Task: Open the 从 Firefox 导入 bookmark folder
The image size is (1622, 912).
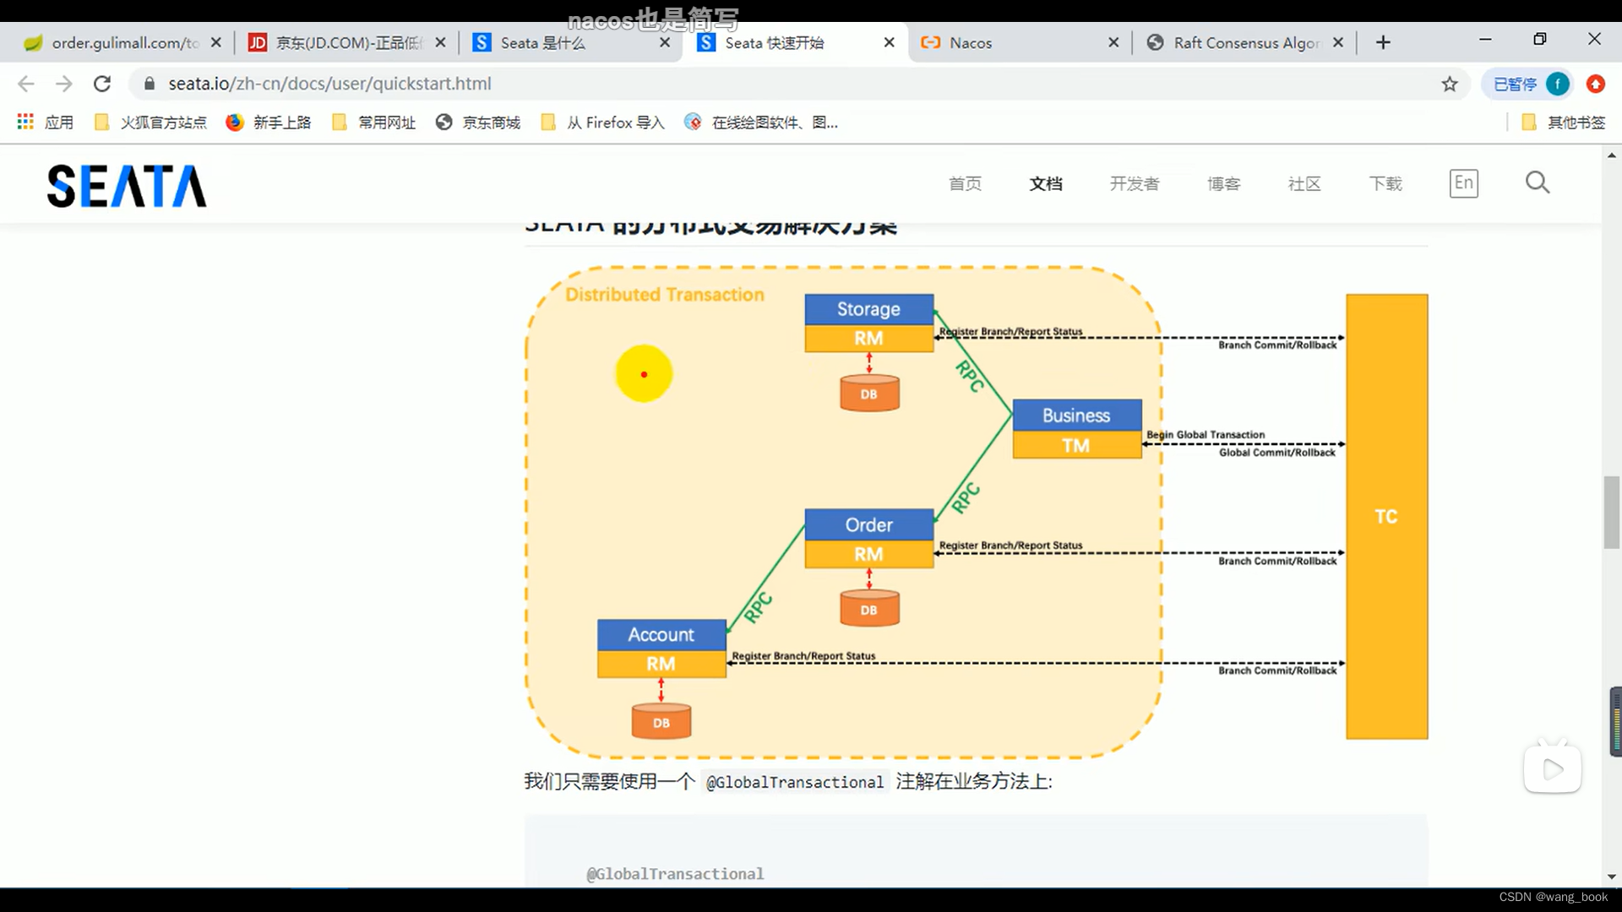Action: (x=602, y=122)
